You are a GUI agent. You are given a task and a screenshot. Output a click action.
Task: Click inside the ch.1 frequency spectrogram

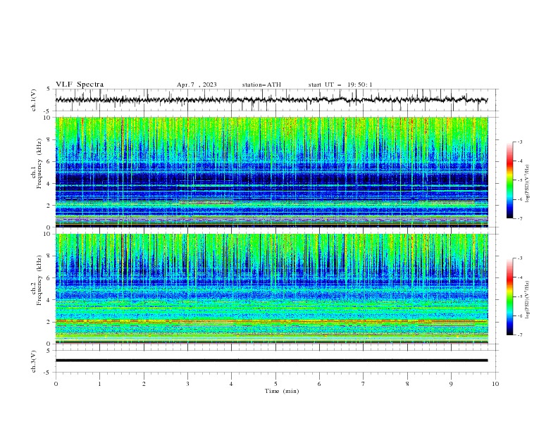[271, 172]
